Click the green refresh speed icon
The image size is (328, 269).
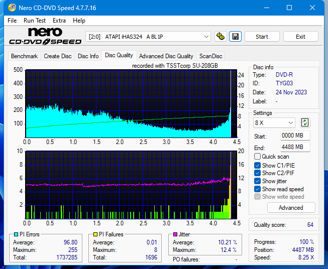(305, 122)
